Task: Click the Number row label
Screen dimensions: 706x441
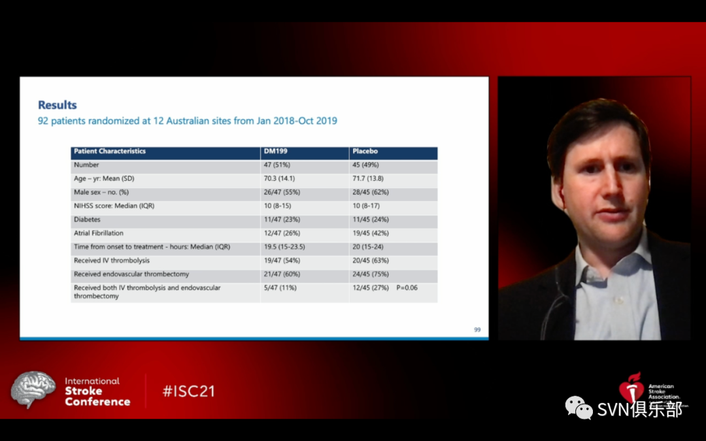Action: coord(86,165)
